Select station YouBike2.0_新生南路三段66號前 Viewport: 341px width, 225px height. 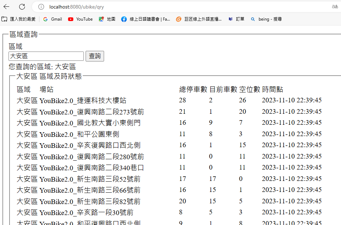click(90, 190)
